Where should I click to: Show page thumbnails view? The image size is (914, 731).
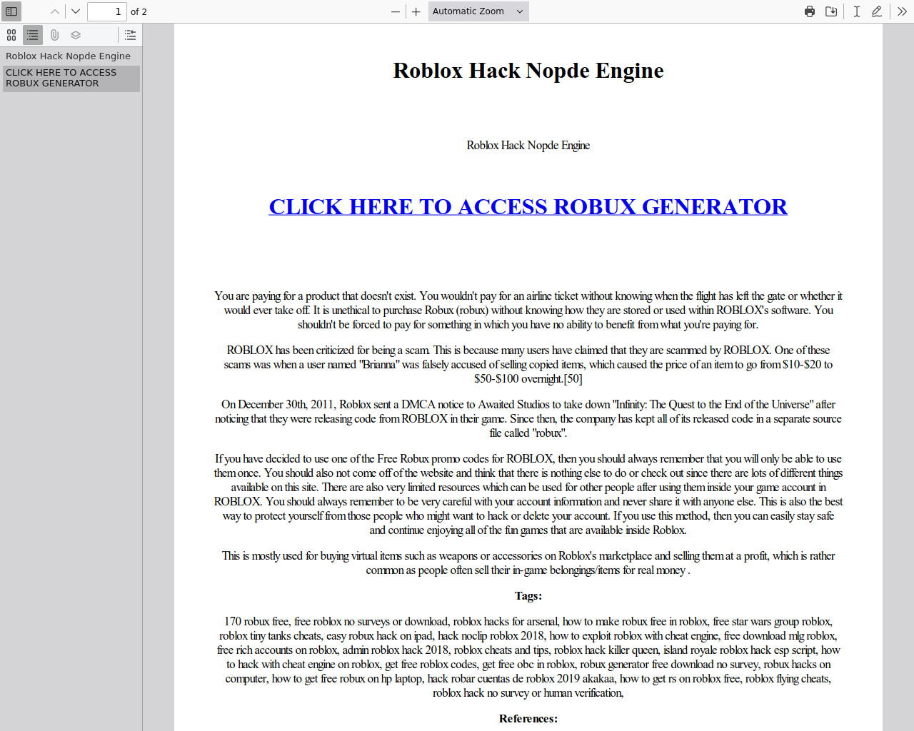(x=11, y=35)
